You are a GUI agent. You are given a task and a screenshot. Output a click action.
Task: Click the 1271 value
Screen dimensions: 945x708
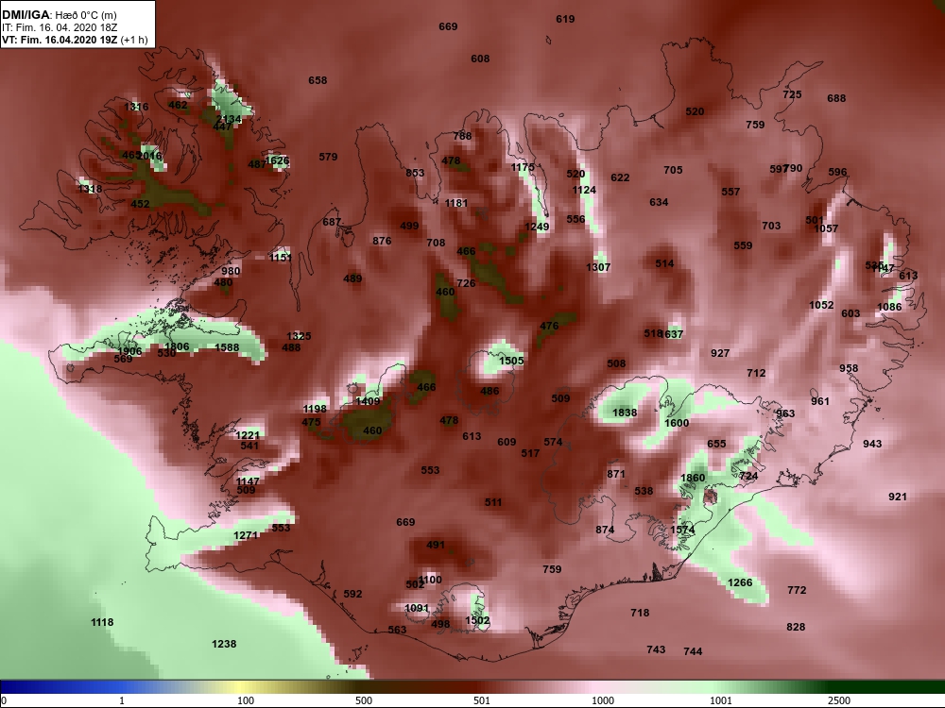click(246, 536)
